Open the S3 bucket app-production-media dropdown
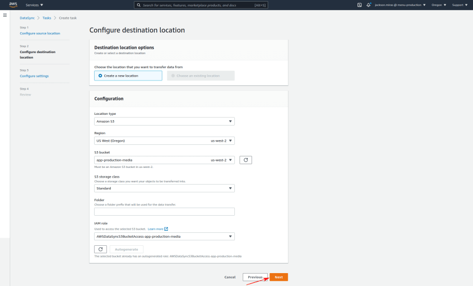 click(164, 160)
